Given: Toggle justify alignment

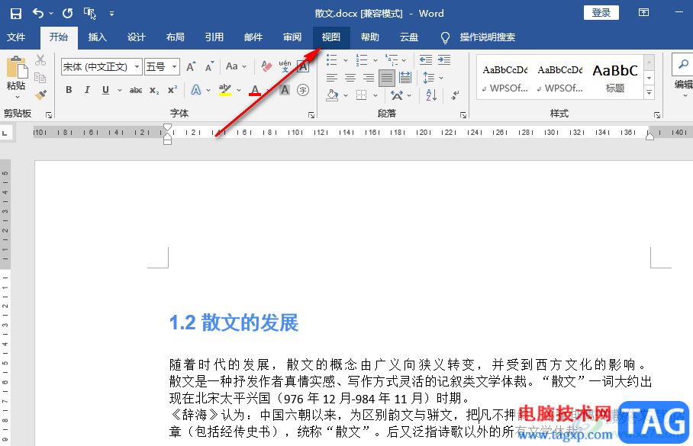Looking at the screenshot, I should [x=387, y=79].
